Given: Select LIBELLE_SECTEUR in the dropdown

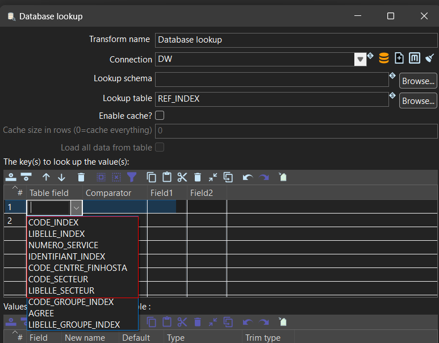Looking at the screenshot, I should coord(61,291).
